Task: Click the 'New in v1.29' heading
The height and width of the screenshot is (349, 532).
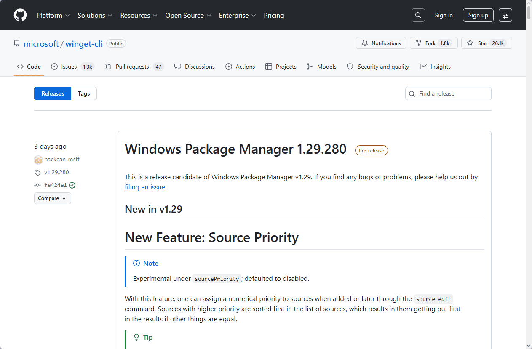Action: pyautogui.click(x=153, y=209)
